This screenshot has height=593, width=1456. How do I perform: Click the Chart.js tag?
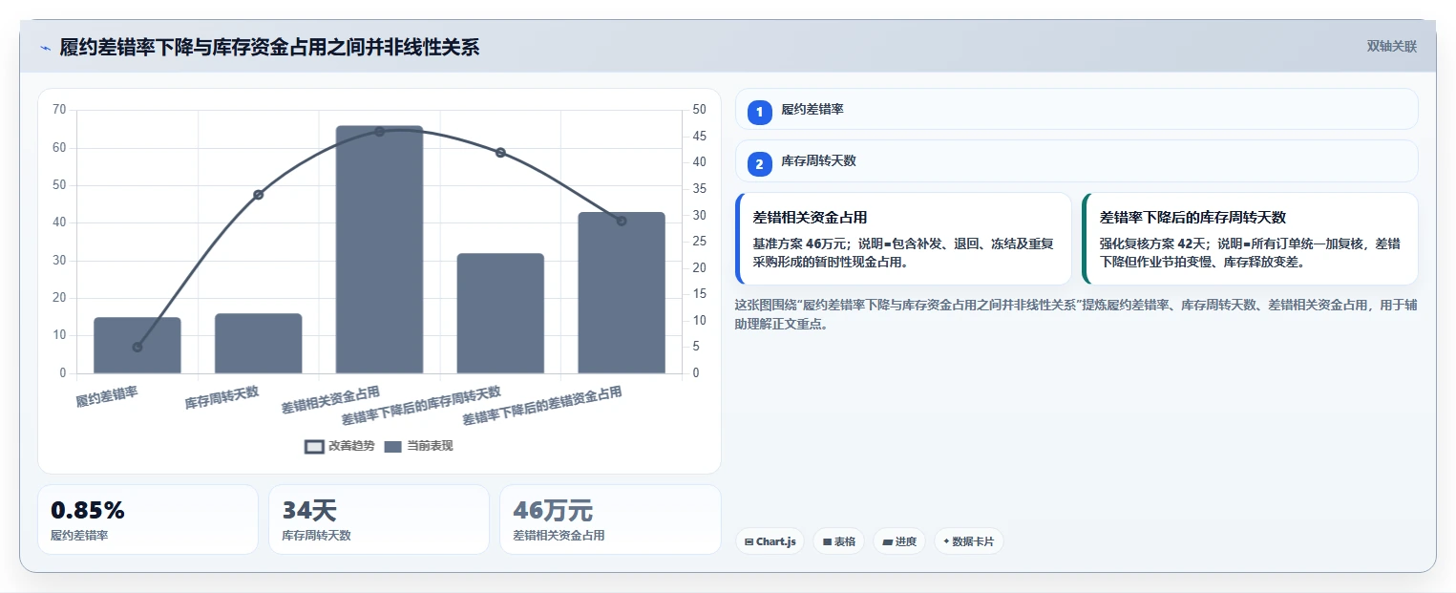point(770,541)
